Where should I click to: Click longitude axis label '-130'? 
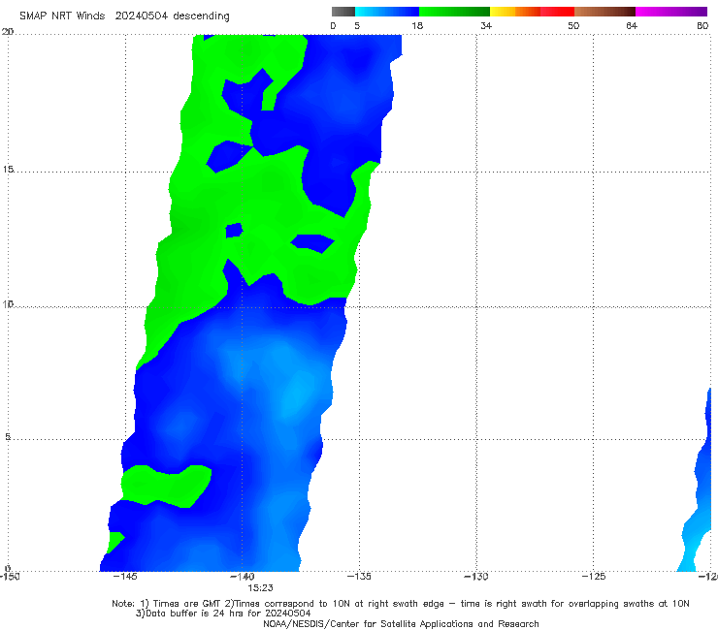click(x=475, y=577)
